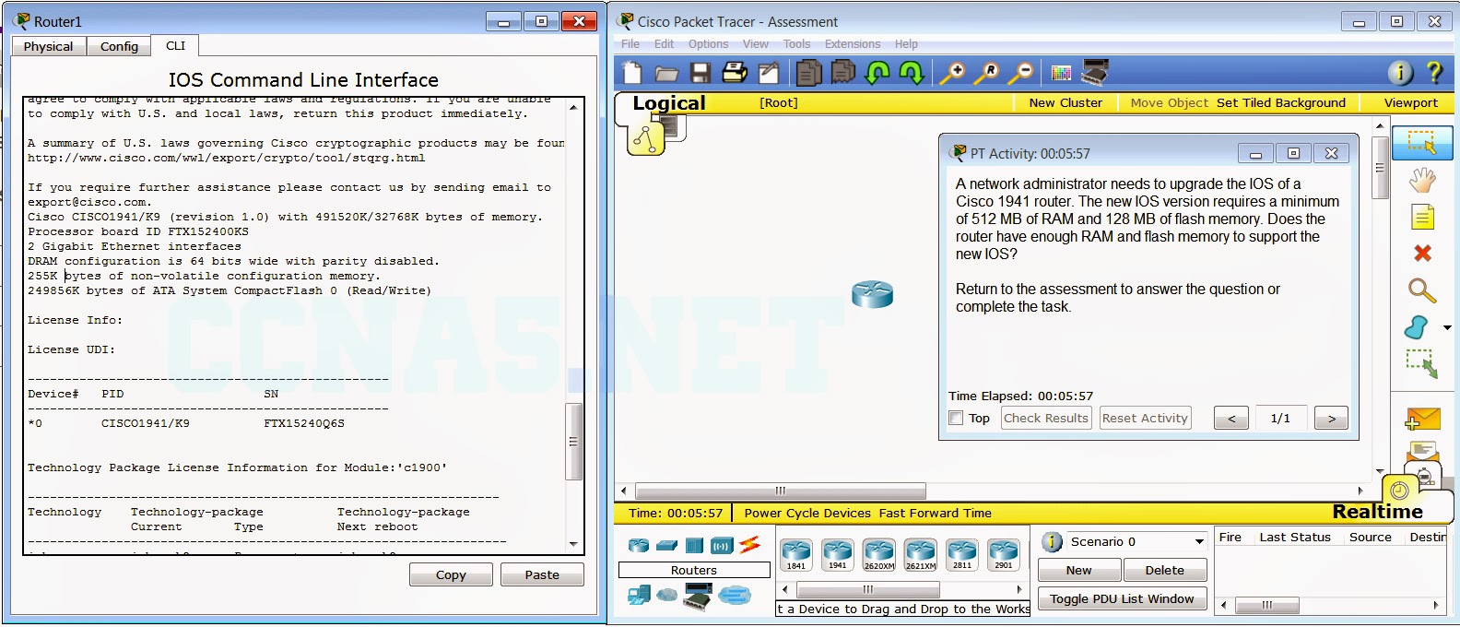The width and height of the screenshot is (1460, 627).
Task: Open the Tools menu
Action: (796, 43)
